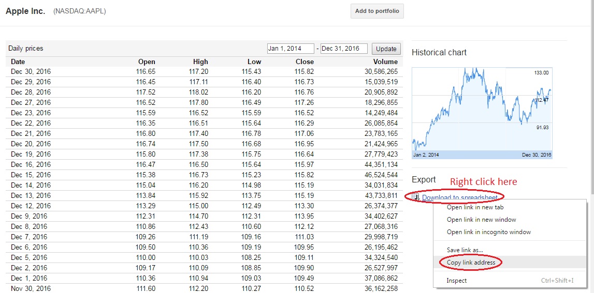Click the Download to spreadsheet link
Screen dimensions: 594x293
[460, 197]
